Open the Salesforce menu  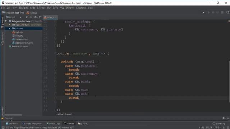point(81,8)
